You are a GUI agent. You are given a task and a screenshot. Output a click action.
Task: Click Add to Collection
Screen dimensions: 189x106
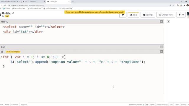click(x=162, y=105)
